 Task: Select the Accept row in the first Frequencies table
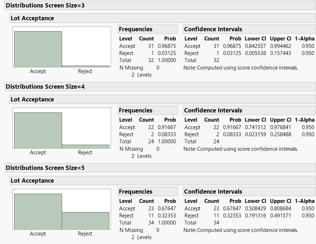pyautogui.click(x=127, y=46)
